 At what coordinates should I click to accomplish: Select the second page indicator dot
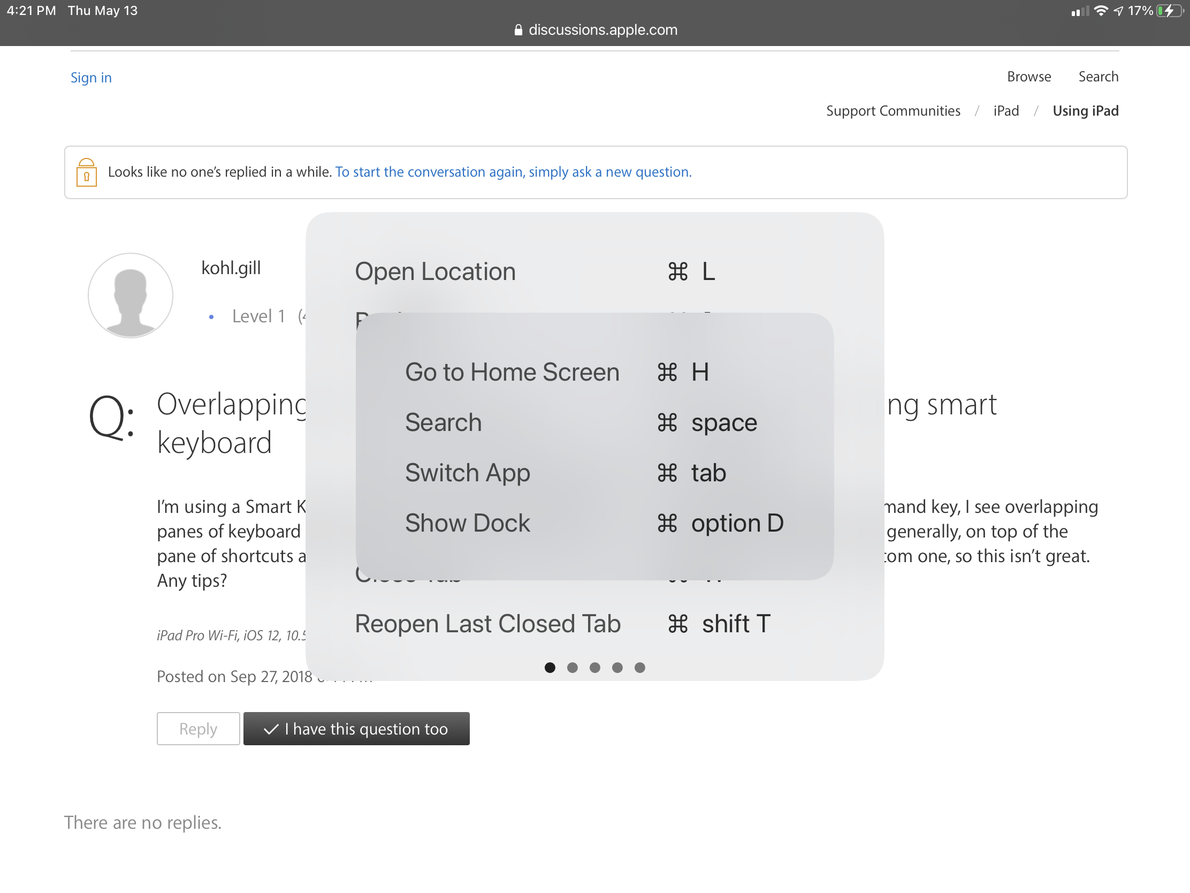click(573, 668)
